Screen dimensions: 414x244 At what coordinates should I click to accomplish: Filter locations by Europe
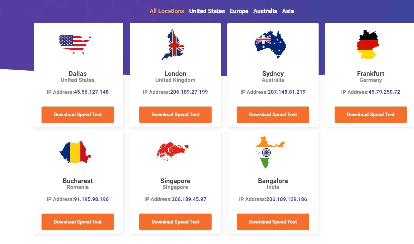239,11
